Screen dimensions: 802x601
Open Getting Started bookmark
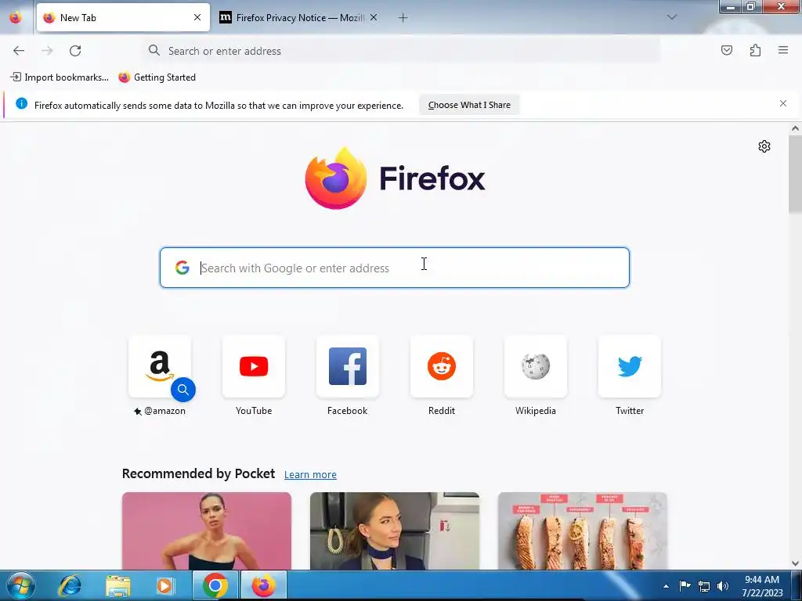(157, 77)
